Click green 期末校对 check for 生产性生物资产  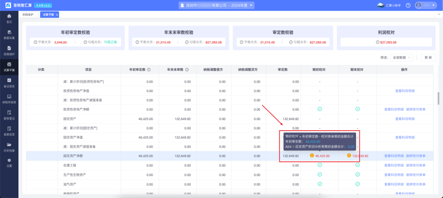(x=357, y=175)
